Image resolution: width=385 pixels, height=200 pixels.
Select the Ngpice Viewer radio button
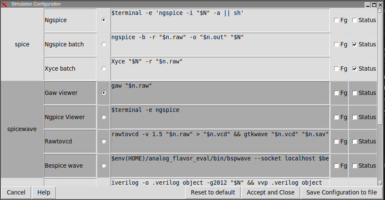pos(104,117)
